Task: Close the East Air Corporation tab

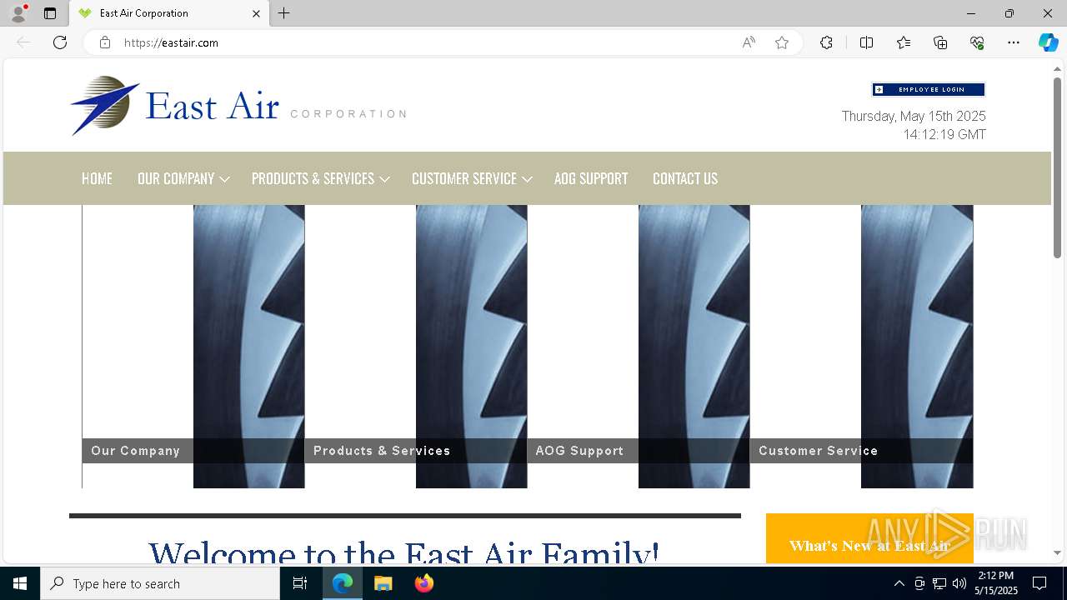Action: click(x=256, y=13)
